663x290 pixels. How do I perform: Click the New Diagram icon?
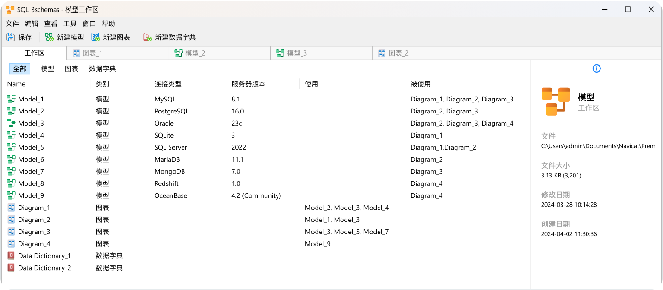[x=95, y=37]
